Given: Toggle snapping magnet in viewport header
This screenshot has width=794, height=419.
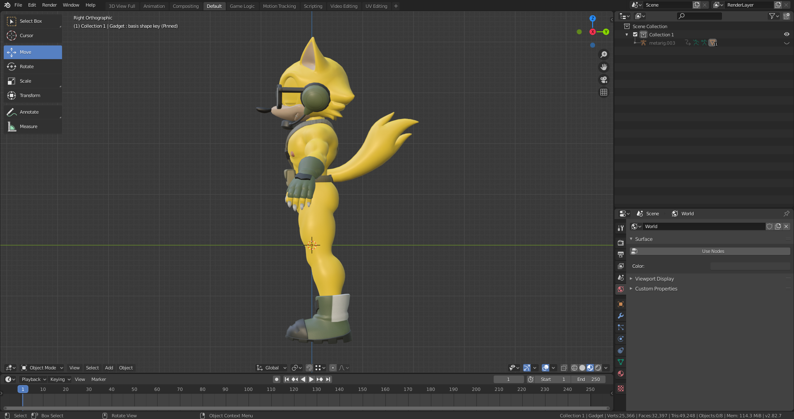Looking at the screenshot, I should click(x=309, y=368).
